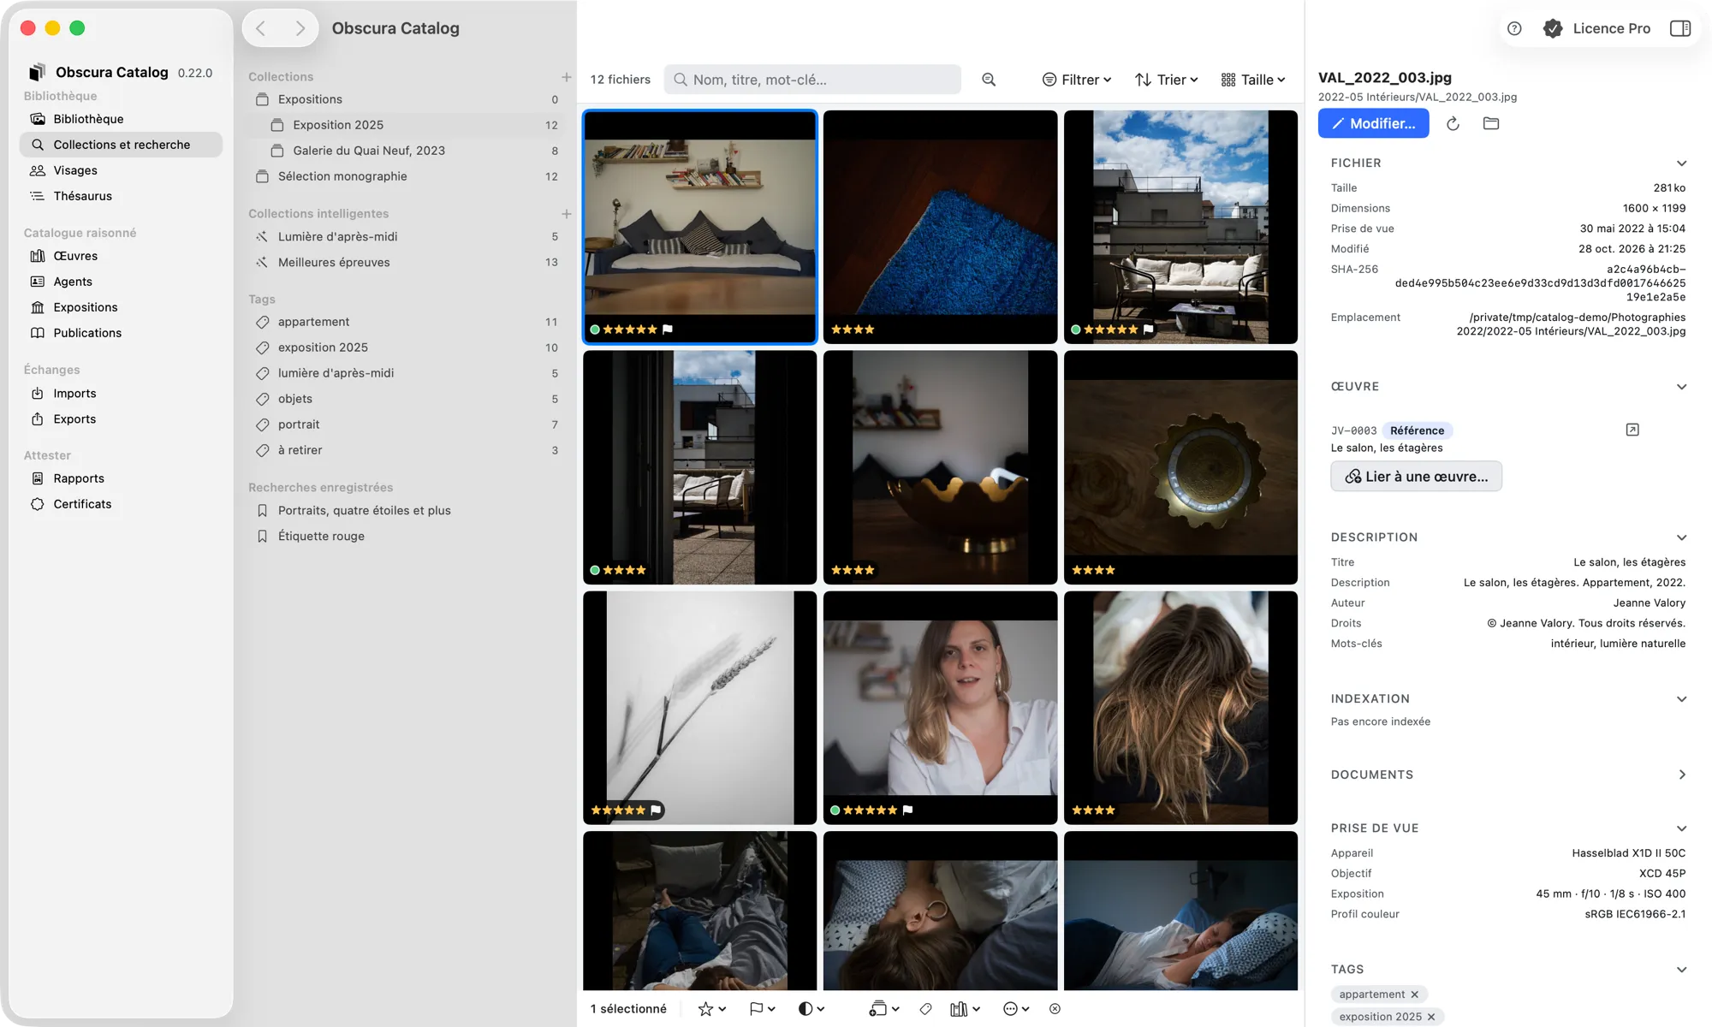Open the Taille size dropdown
1712x1027 pixels.
1253,80
